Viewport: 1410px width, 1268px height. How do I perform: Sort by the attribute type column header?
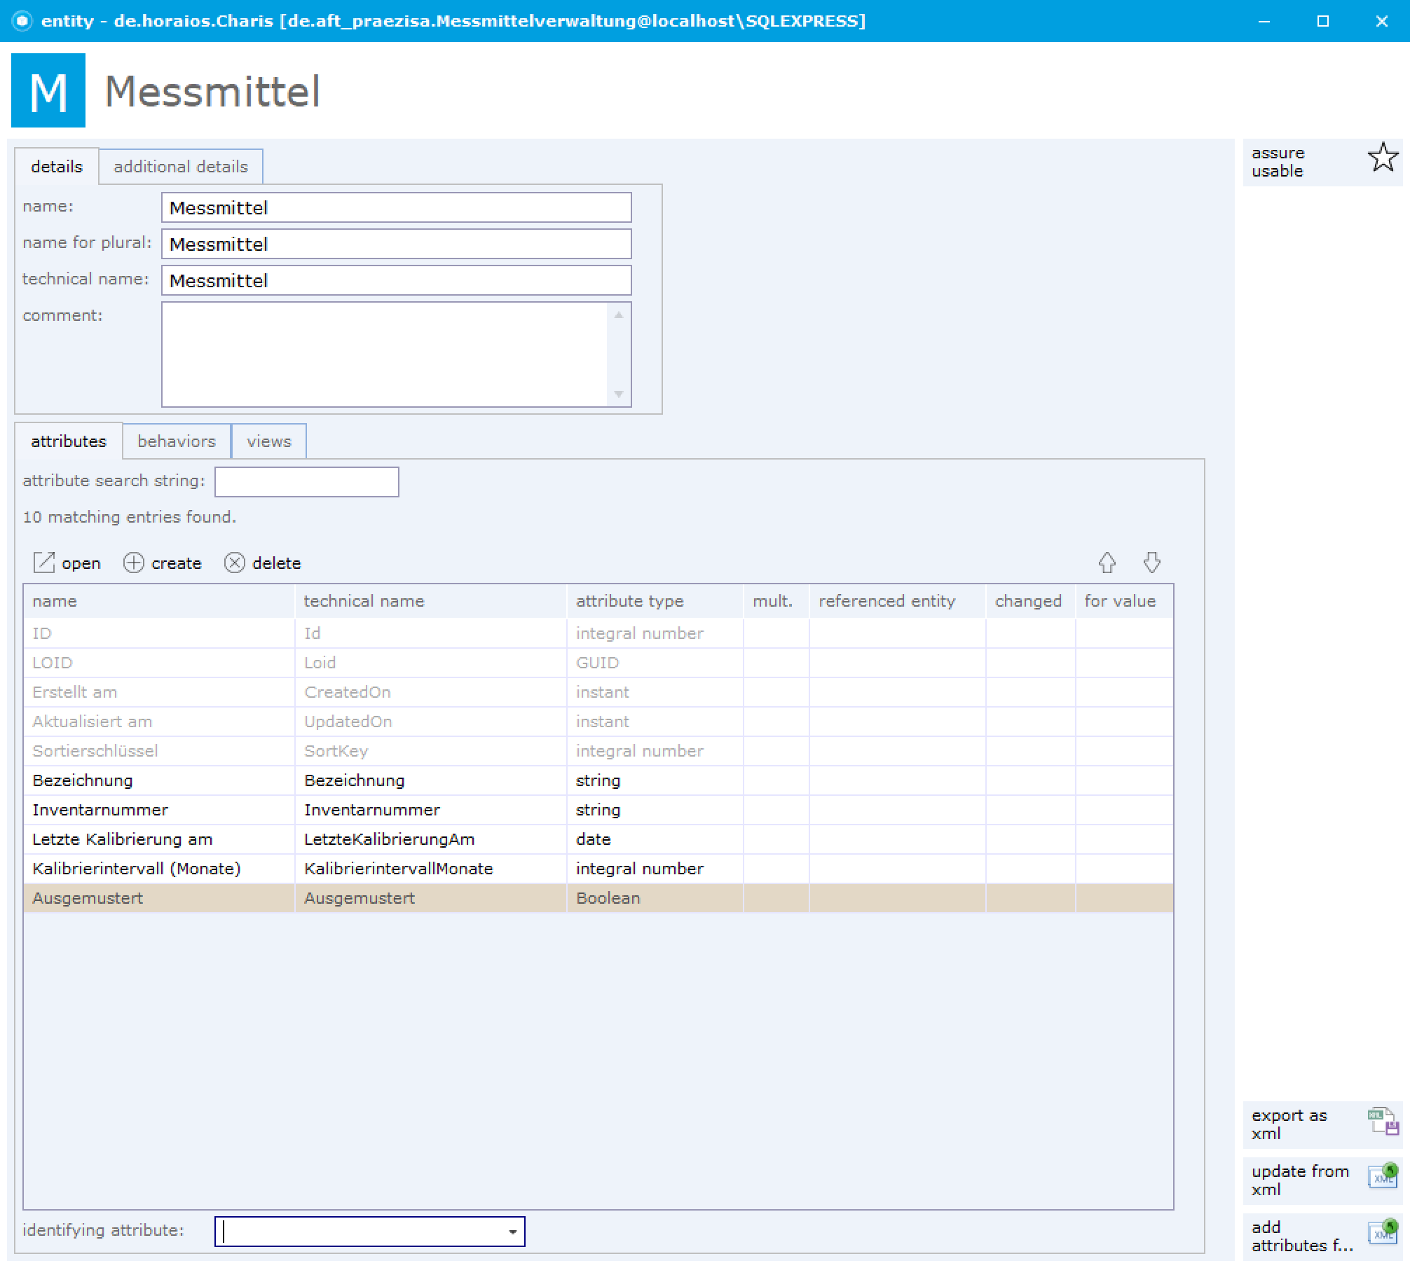point(655,601)
